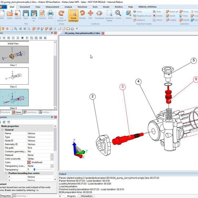Image resolution: width=198 pixels, height=198 pixels.
Task: Click callout balloon number 4
Action: (138, 81)
